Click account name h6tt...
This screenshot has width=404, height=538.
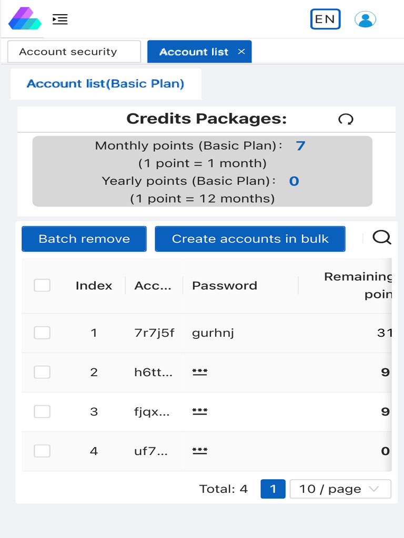(153, 373)
